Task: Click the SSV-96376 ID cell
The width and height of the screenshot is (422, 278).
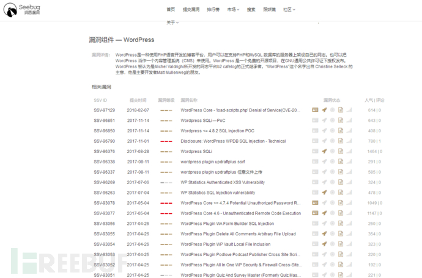Action: point(105,152)
